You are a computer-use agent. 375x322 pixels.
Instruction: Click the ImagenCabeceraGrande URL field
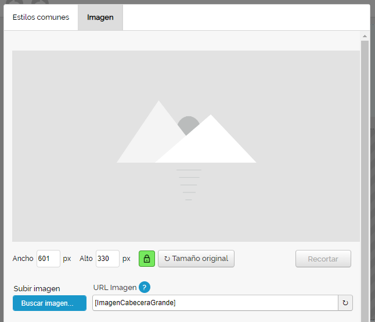(x=215, y=303)
